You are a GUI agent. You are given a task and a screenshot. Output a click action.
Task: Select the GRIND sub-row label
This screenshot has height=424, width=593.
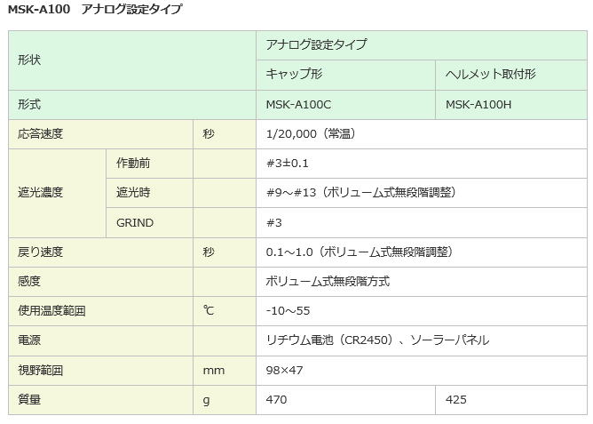tap(149, 223)
